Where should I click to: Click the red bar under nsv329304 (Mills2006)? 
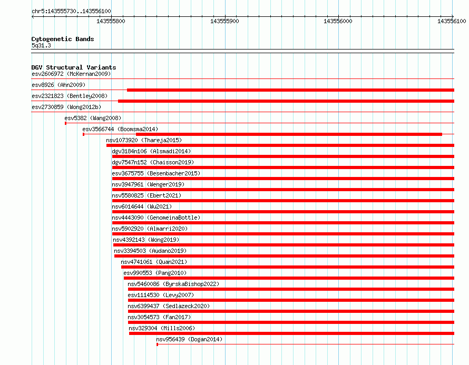point(291,333)
